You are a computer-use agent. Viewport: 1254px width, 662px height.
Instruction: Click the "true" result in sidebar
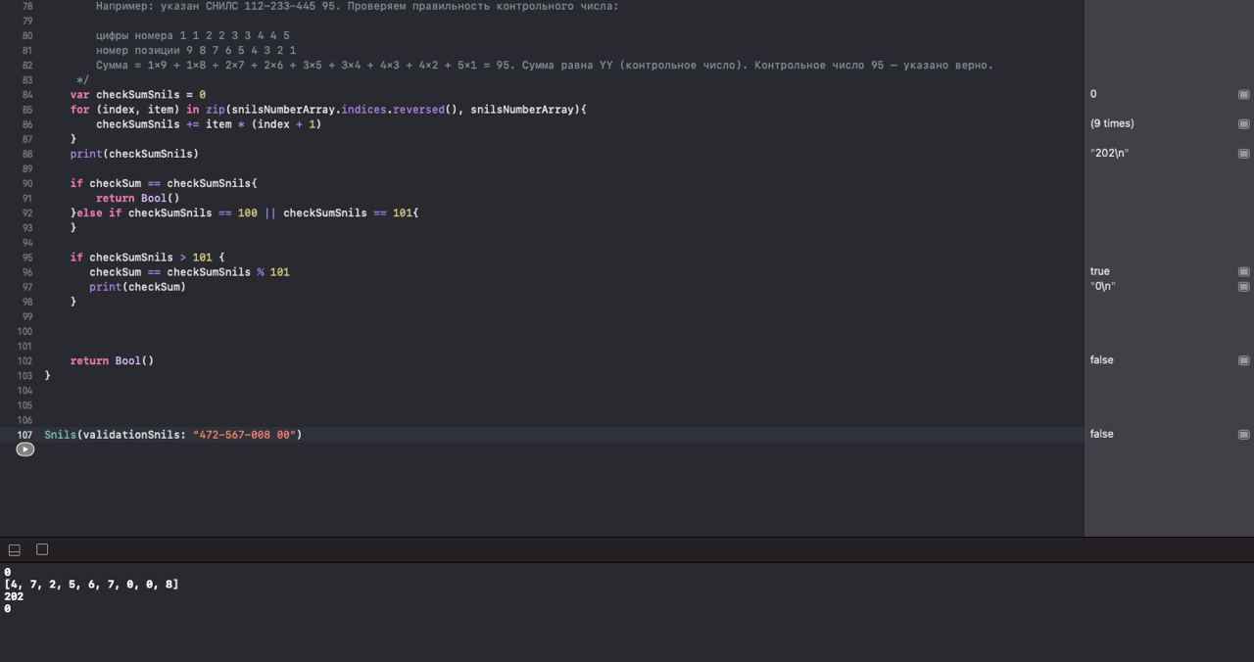pos(1099,271)
